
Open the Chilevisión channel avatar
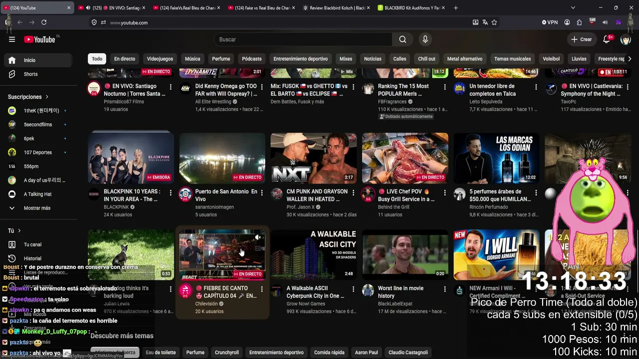[x=185, y=290]
